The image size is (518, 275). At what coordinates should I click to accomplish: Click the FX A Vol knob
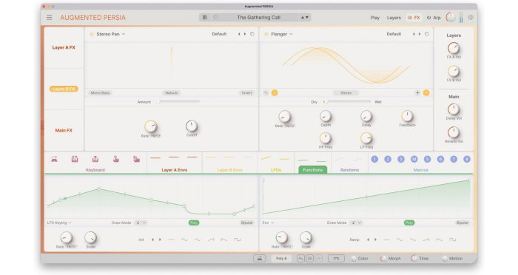pyautogui.click(x=454, y=48)
